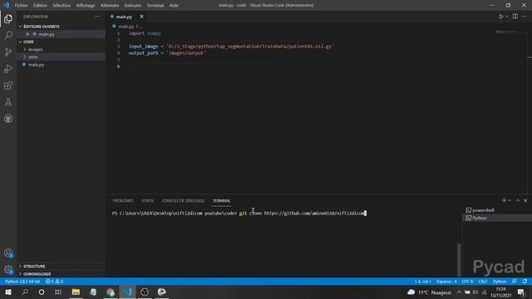
Task: Open the Aide menu
Action: coord(174,5)
